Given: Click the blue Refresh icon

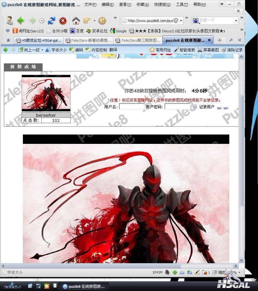Looking at the screenshot, I should 52,21.
